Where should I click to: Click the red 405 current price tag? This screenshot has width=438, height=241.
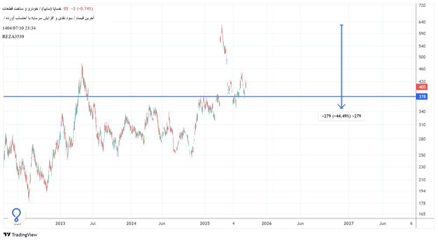click(x=422, y=87)
